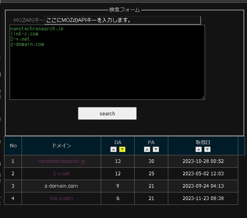Screen dimensions: 247x218
Task: Click the DA column header label
Action: (x=118, y=143)
